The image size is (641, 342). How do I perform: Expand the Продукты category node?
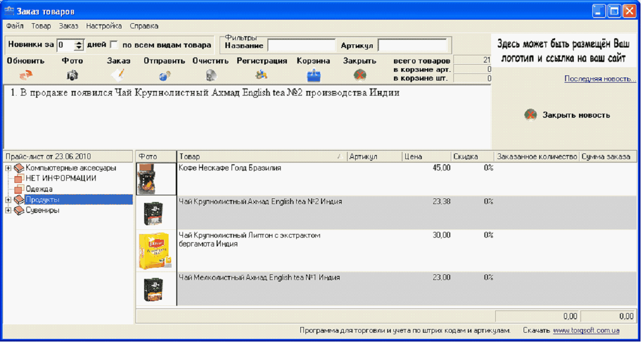click(8, 200)
